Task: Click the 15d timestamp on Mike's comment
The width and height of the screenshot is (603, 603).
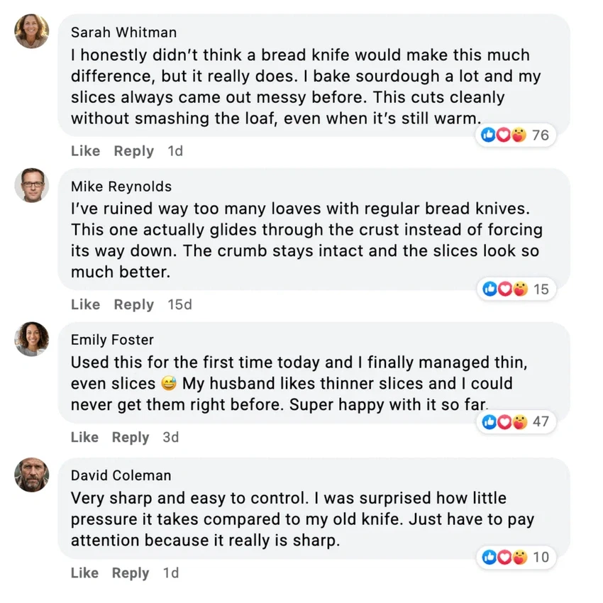Action: click(179, 304)
